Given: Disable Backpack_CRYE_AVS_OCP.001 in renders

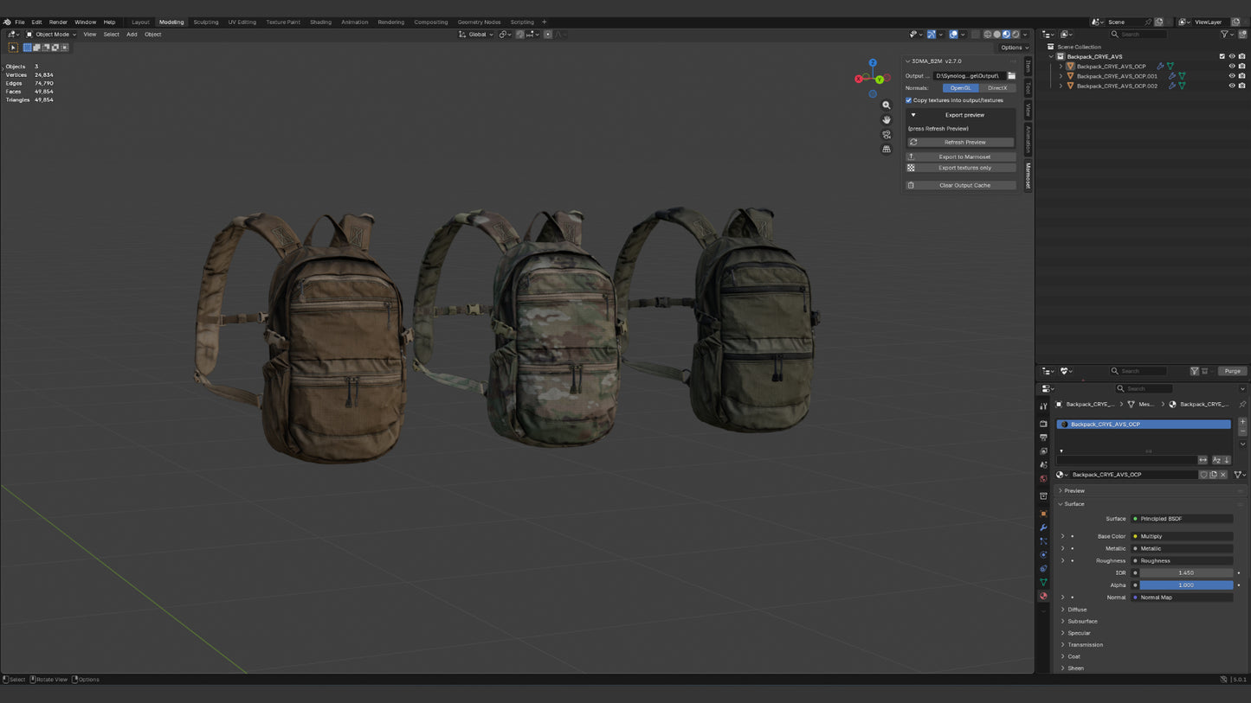Looking at the screenshot, I should coord(1242,76).
